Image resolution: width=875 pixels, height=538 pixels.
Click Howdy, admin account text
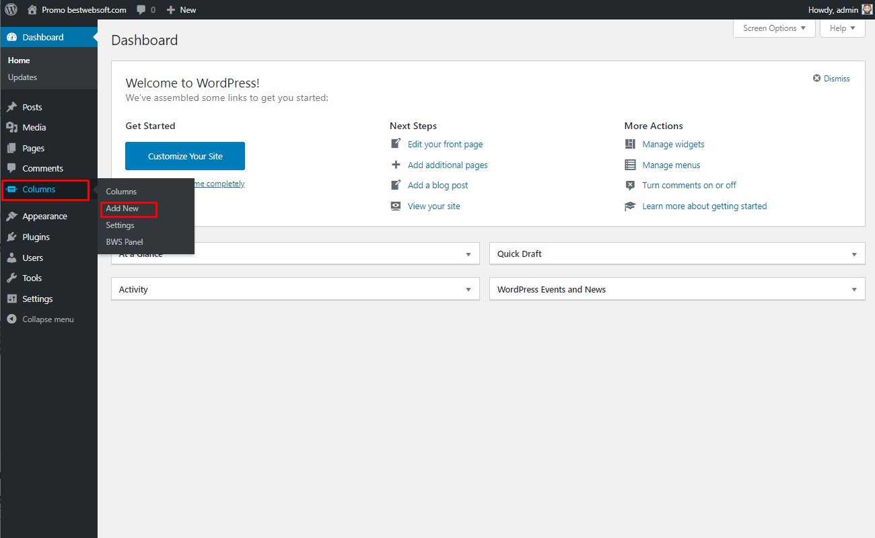pyautogui.click(x=833, y=10)
